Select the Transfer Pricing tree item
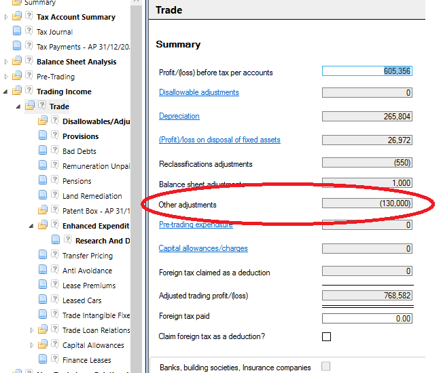The height and width of the screenshot is (373, 441). [88, 256]
